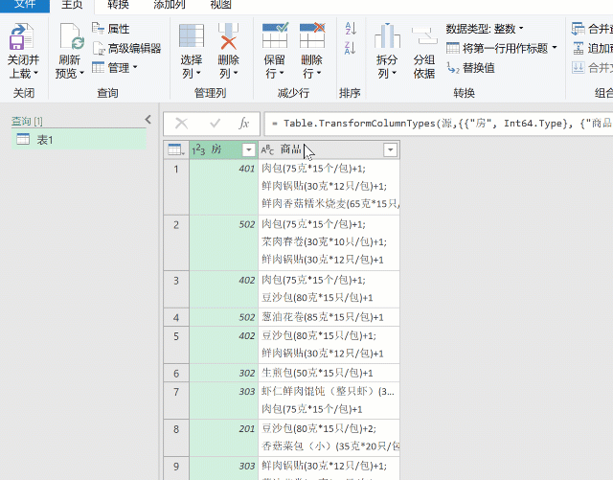The image size is (613, 480).
Task: Open the table menu icon at the grid corner
Action: click(x=176, y=149)
